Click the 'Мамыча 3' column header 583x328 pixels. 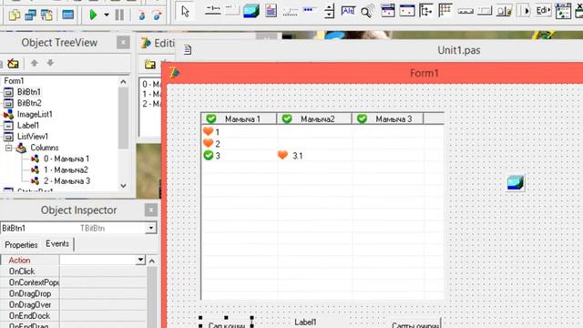[388, 118]
